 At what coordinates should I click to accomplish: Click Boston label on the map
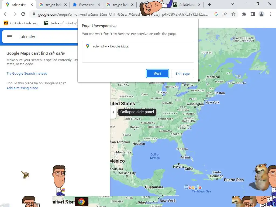pos(219,93)
